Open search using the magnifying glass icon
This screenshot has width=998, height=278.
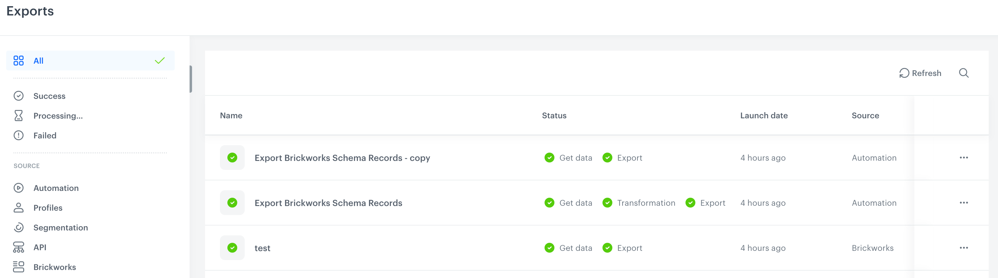point(964,73)
